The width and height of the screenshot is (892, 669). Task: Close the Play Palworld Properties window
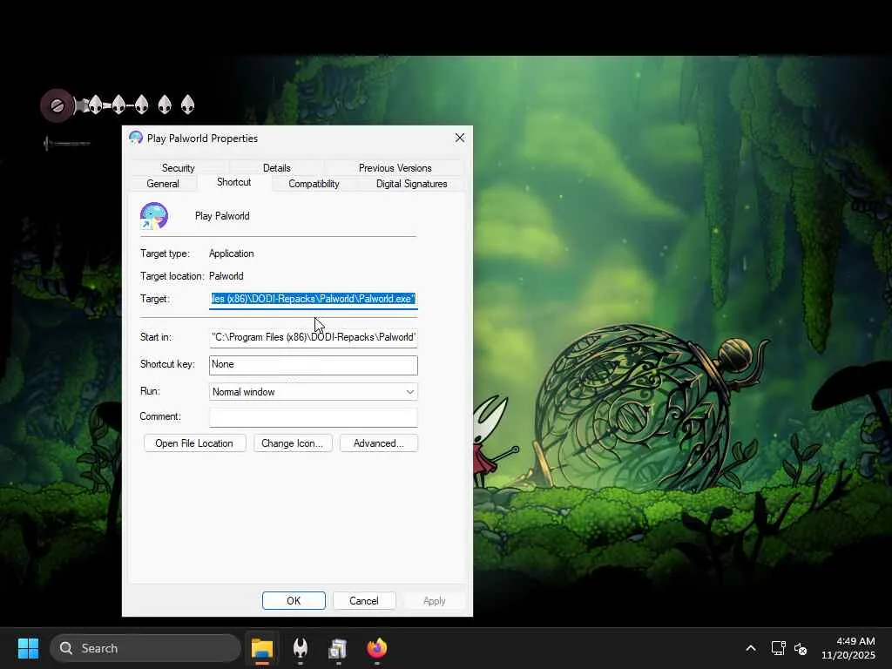tap(460, 139)
